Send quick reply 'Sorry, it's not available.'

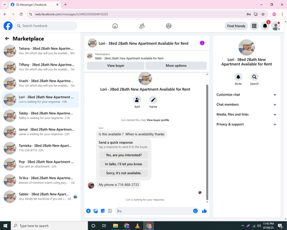123,173
